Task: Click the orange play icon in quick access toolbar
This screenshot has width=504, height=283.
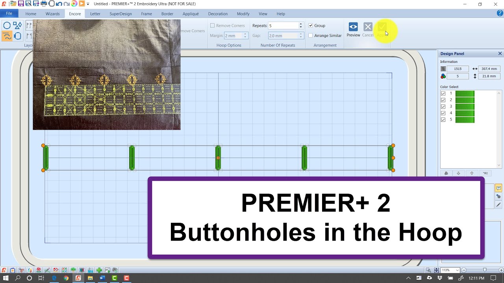Action: coord(82,4)
